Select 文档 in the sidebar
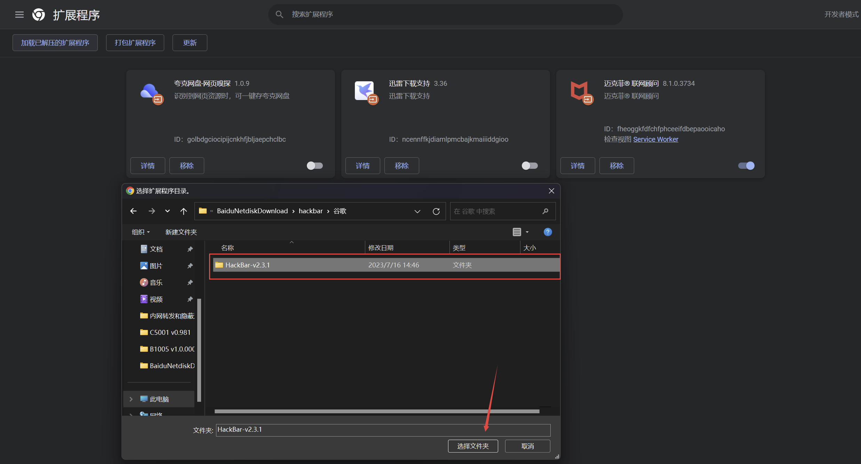 tap(151, 249)
